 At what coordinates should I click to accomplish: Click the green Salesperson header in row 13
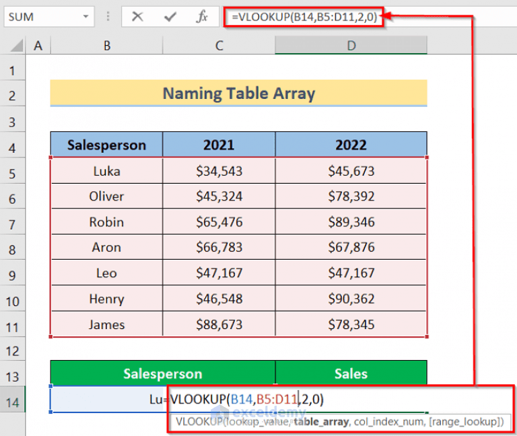162,373
